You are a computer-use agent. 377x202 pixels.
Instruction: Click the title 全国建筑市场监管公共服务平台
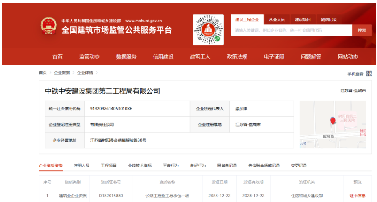click(x=117, y=30)
